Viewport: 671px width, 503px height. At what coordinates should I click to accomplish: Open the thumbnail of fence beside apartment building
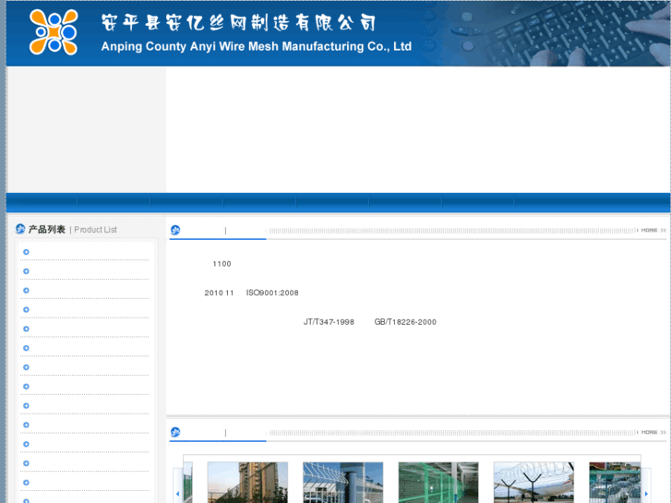[247, 483]
